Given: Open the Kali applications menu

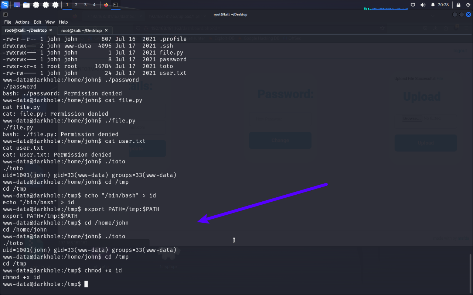Looking at the screenshot, I should (x=5, y=5).
